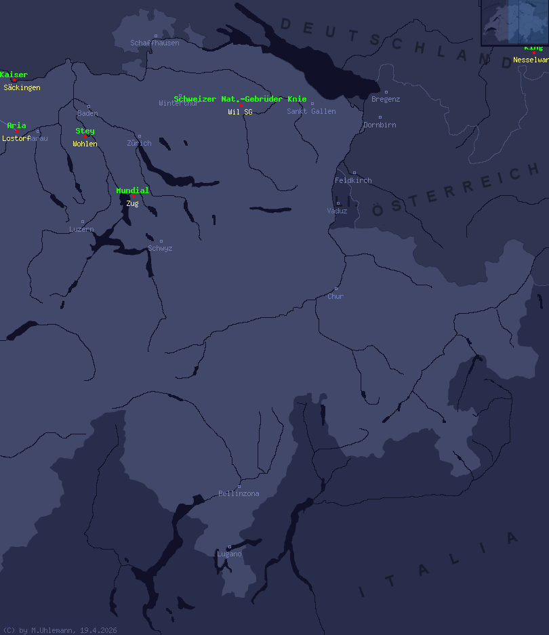
Task: Click the Sankt Gallen city label
Action: click(311, 111)
